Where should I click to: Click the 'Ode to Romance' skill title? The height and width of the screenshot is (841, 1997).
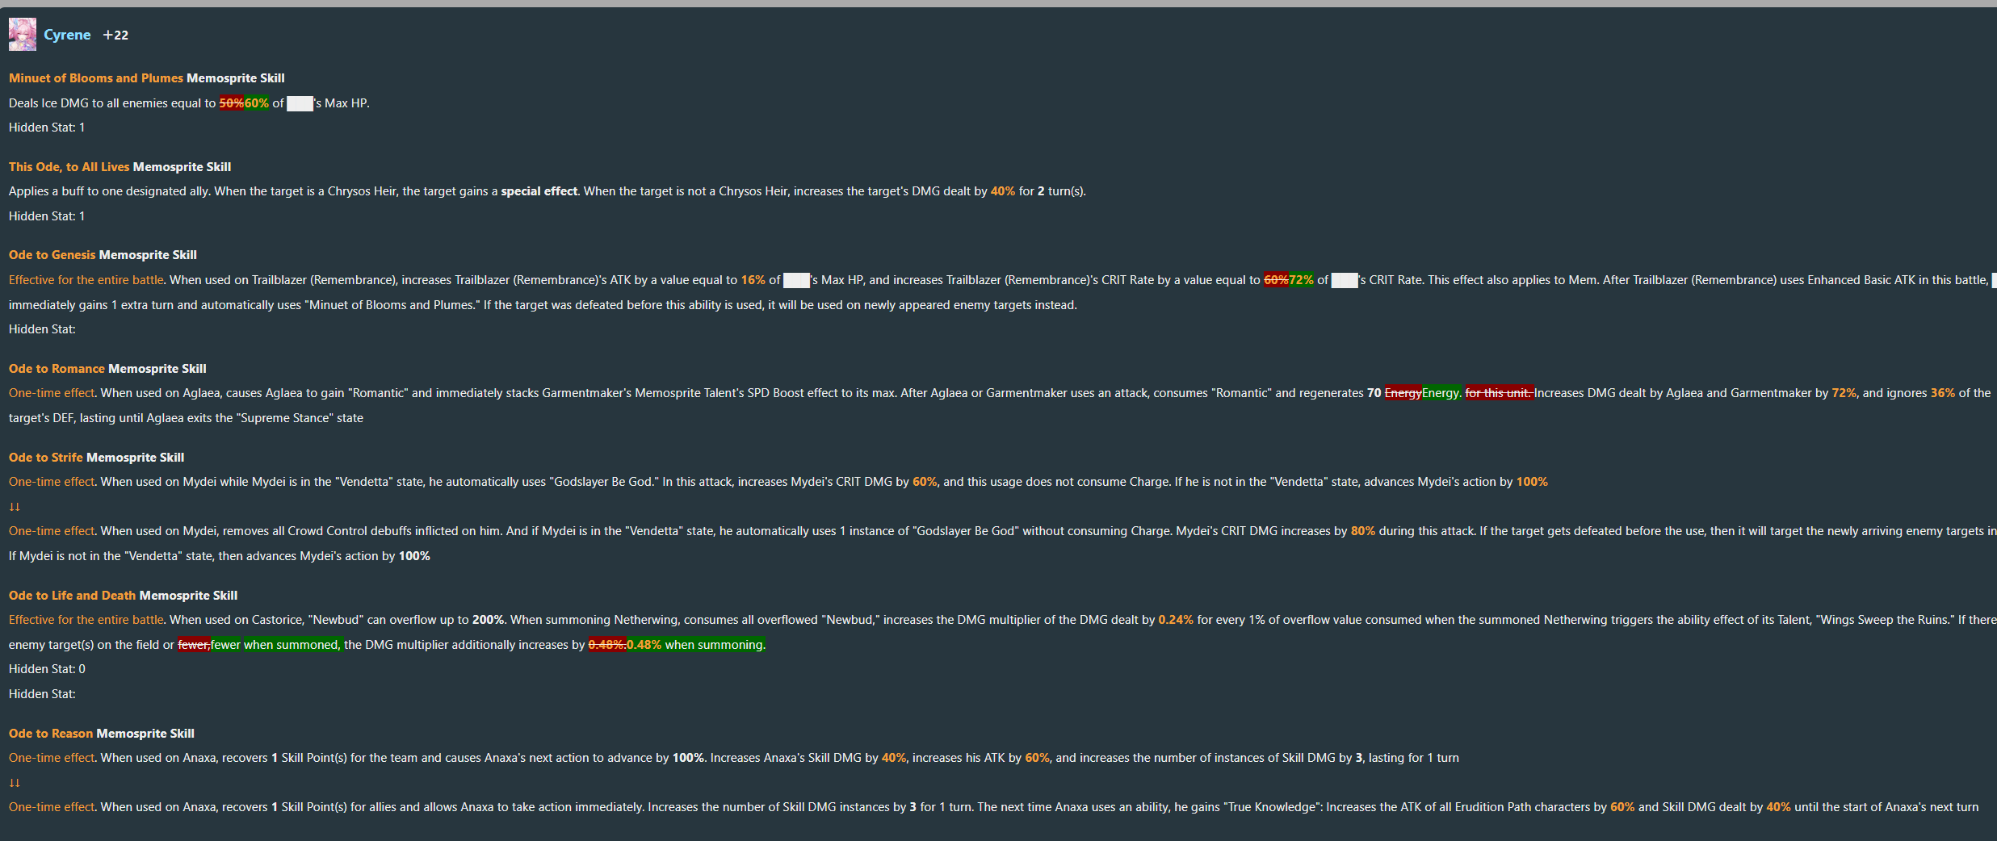point(57,369)
